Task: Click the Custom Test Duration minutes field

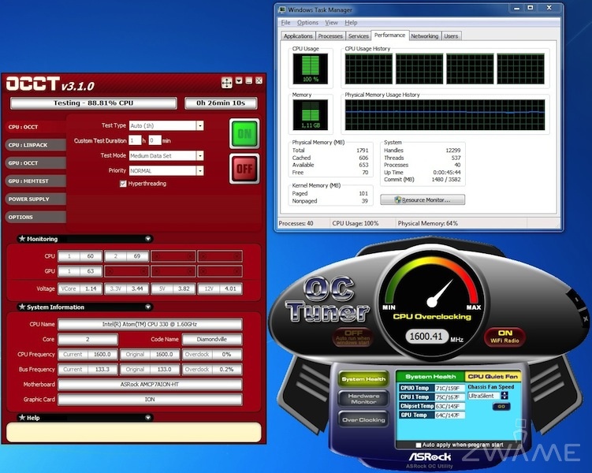Action: pyautogui.click(x=155, y=140)
